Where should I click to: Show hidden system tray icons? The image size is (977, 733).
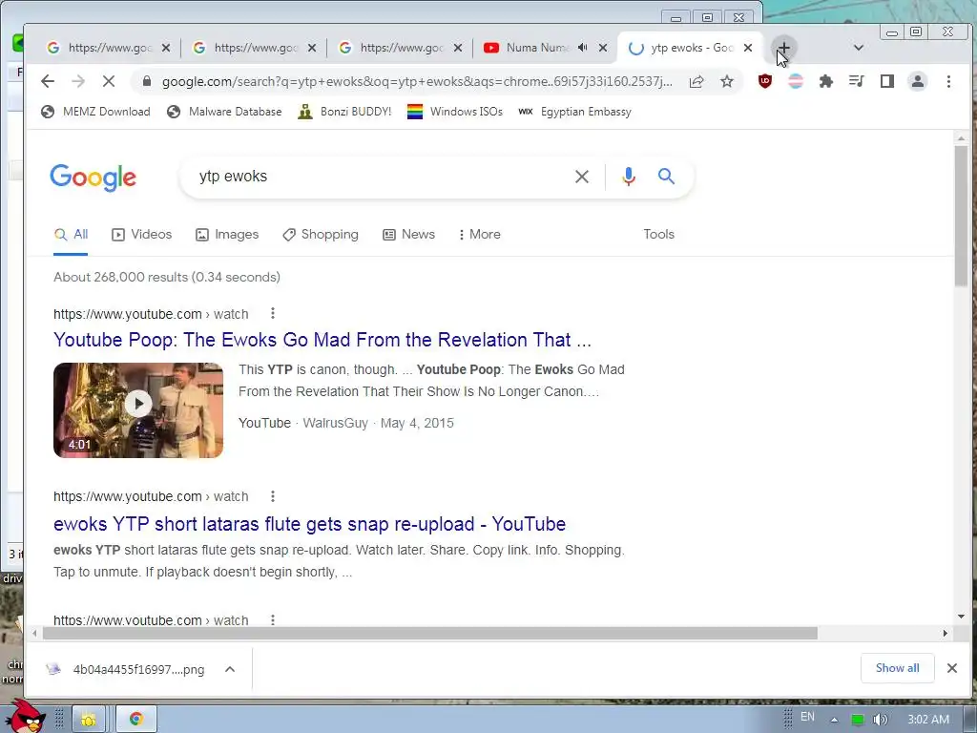(834, 720)
